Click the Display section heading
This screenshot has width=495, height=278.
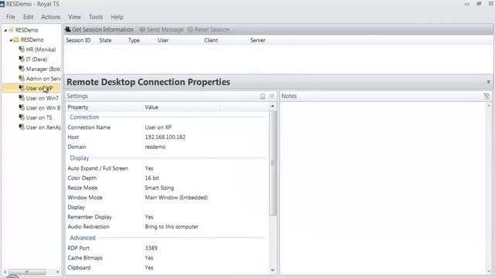(x=79, y=158)
